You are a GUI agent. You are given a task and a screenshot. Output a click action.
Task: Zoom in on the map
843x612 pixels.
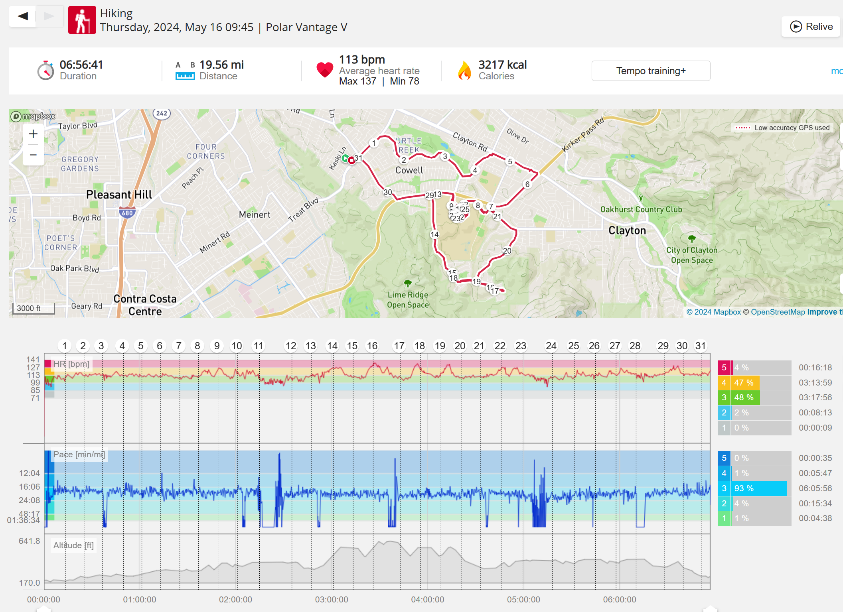click(34, 134)
